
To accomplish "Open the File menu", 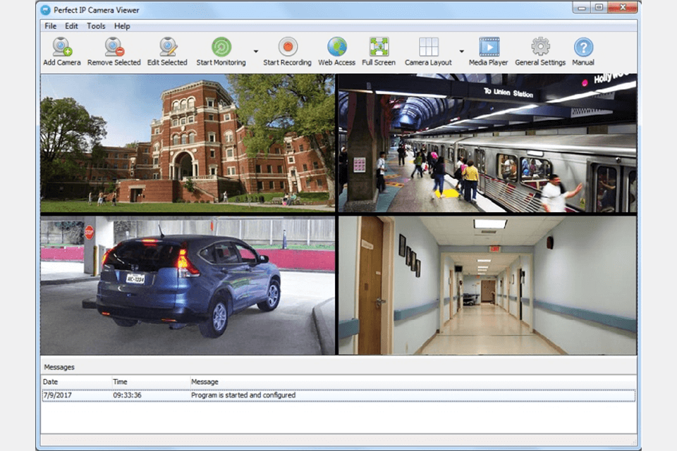I will 50,26.
